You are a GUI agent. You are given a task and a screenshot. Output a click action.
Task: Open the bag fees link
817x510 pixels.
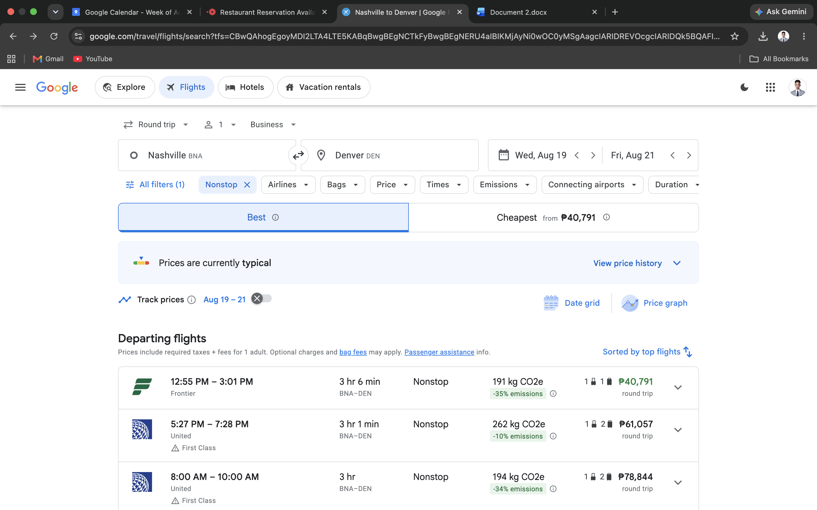click(x=353, y=352)
